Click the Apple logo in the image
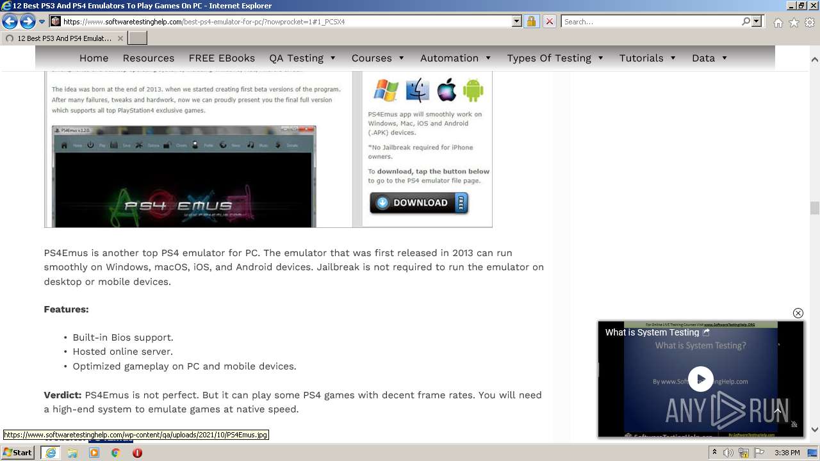Image resolution: width=820 pixels, height=461 pixels. (x=447, y=90)
